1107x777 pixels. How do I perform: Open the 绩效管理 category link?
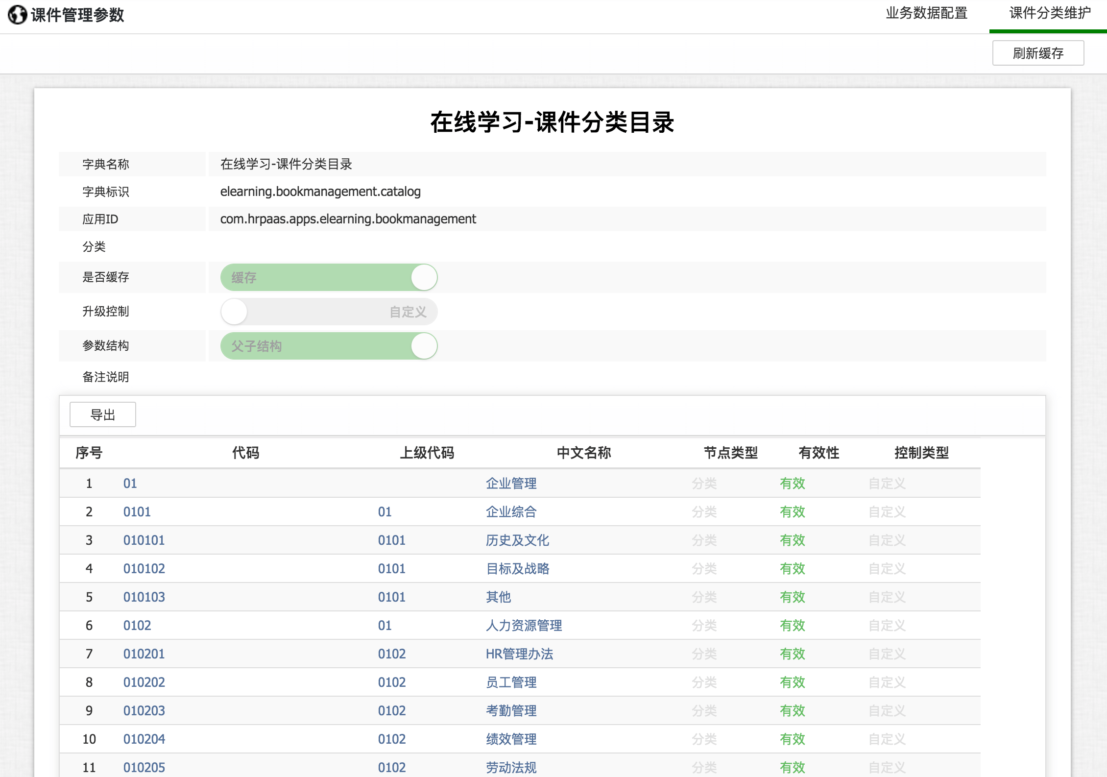tap(511, 739)
